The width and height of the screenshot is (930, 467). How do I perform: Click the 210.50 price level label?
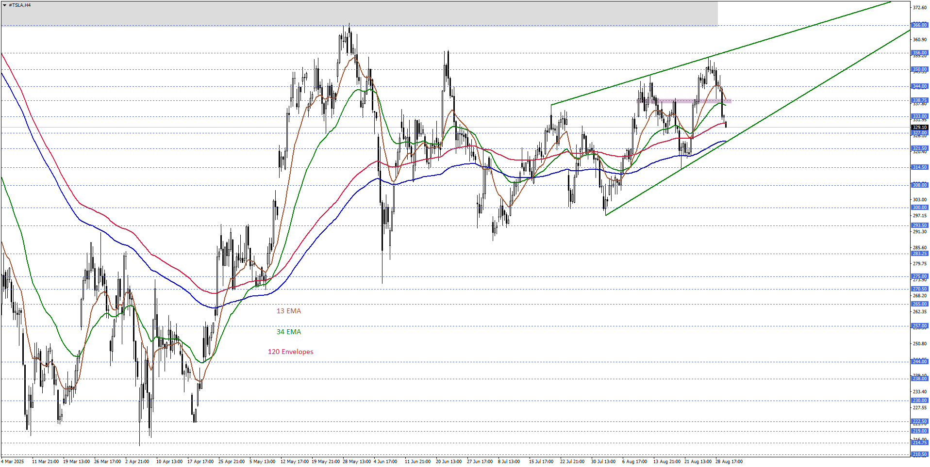[919, 454]
